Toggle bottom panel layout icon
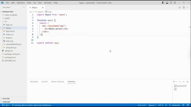The height and width of the screenshot is (107, 191). (167, 3)
